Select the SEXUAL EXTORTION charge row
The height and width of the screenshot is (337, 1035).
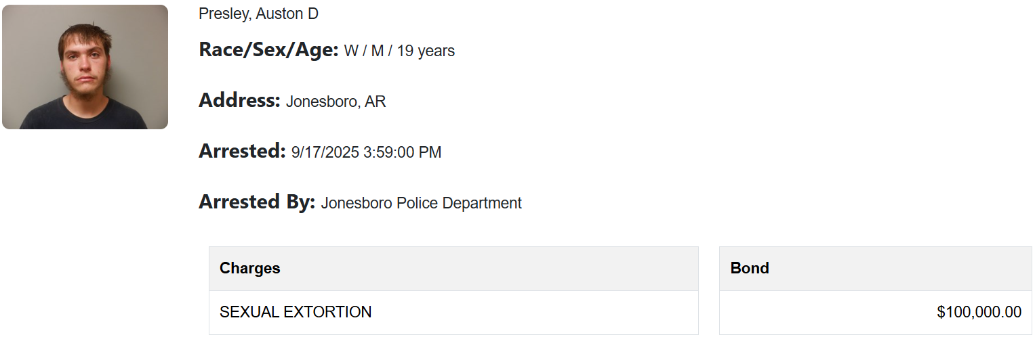[x=453, y=313]
